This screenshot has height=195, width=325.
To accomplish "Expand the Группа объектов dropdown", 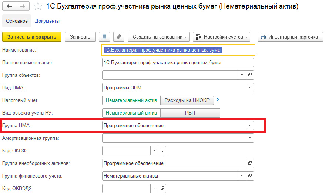I will pyautogui.click(x=242, y=75).
